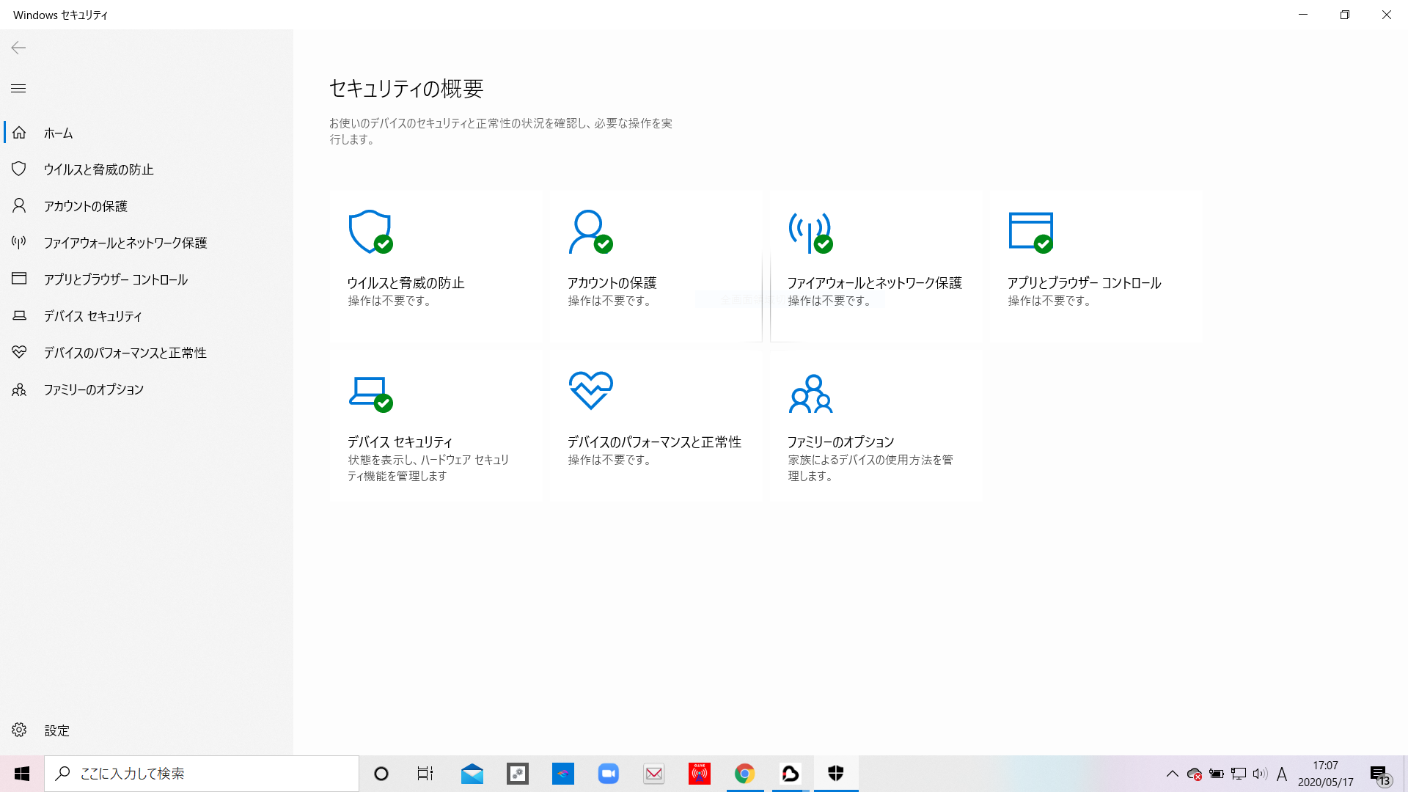Image resolution: width=1408 pixels, height=792 pixels.
Task: Click the settings gear icon in sidebar
Action: (x=19, y=730)
